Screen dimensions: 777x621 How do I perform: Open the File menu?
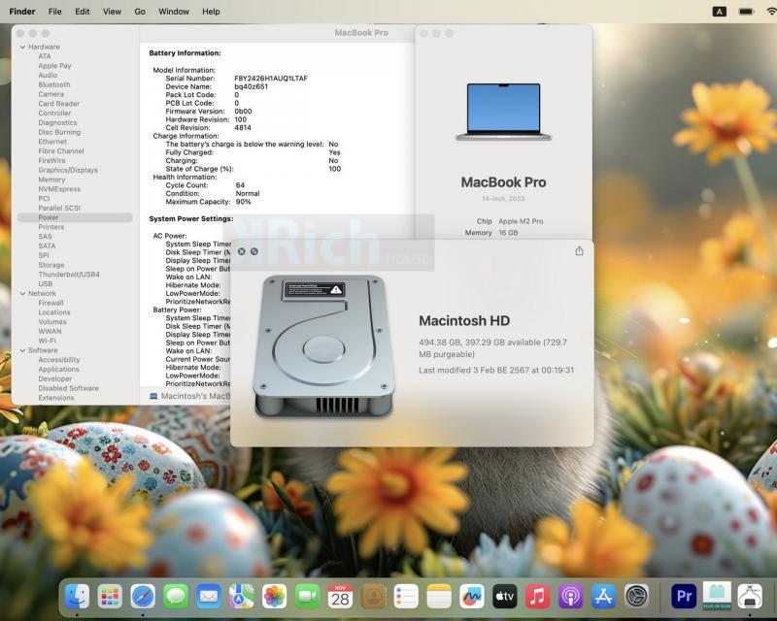[x=55, y=12]
